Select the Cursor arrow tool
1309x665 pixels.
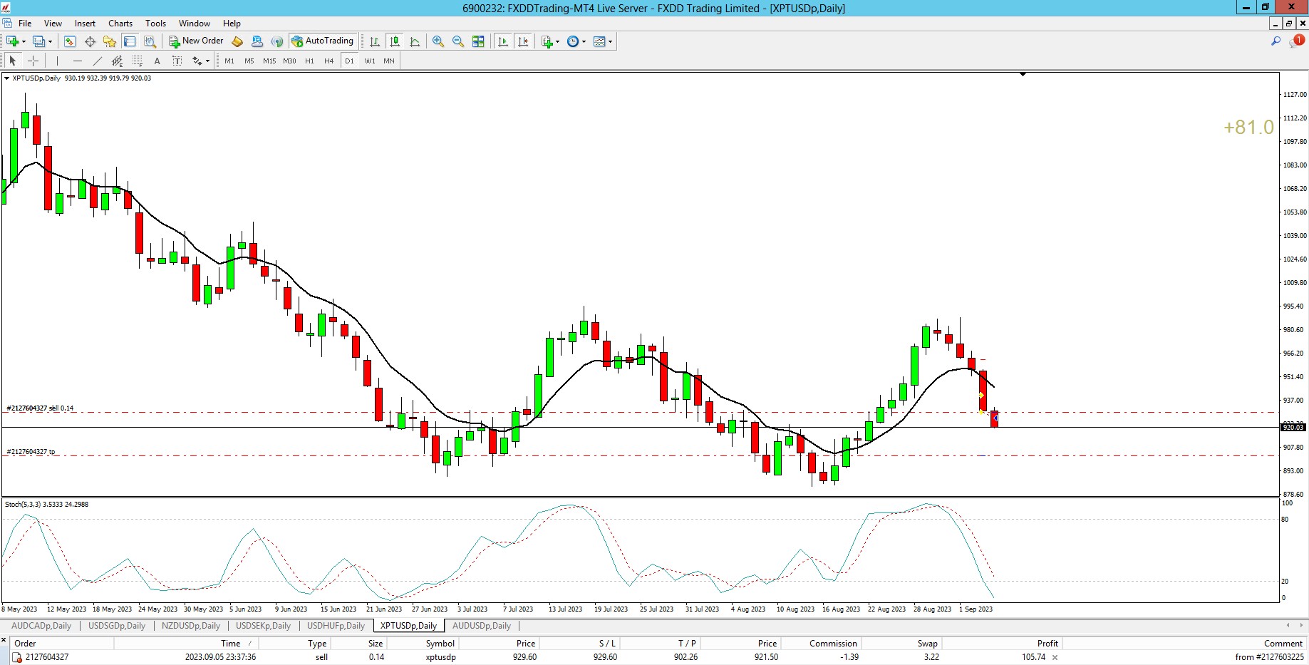coord(12,61)
